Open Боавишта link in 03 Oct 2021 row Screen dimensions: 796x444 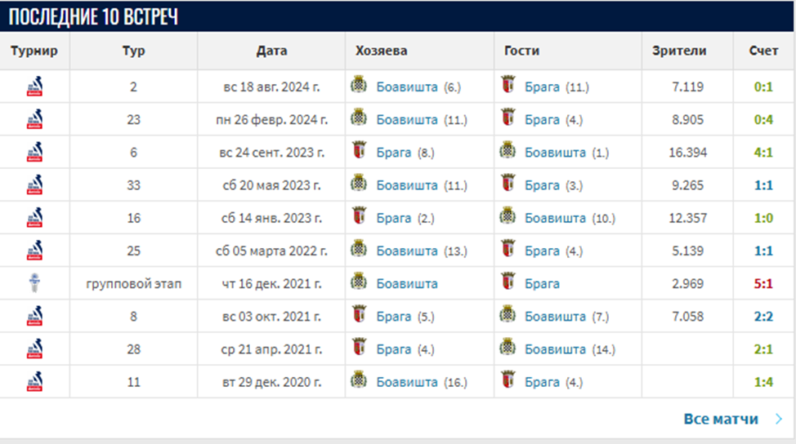click(555, 316)
